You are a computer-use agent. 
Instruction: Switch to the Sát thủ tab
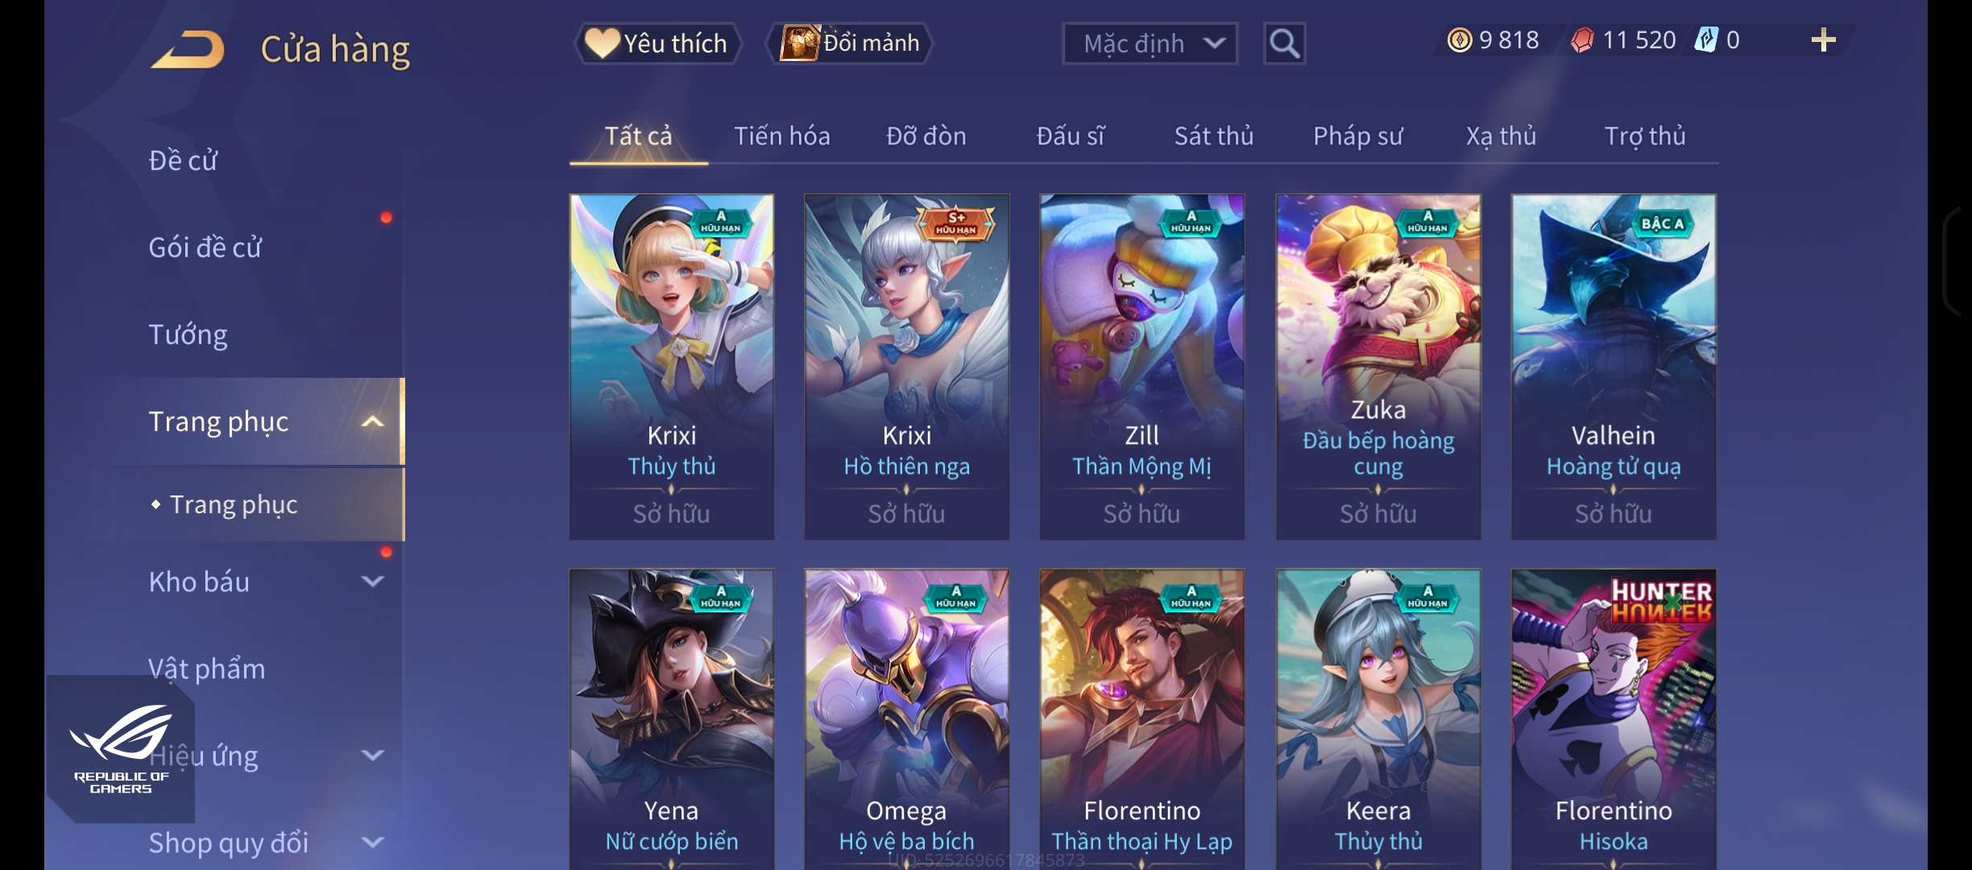[x=1213, y=136]
